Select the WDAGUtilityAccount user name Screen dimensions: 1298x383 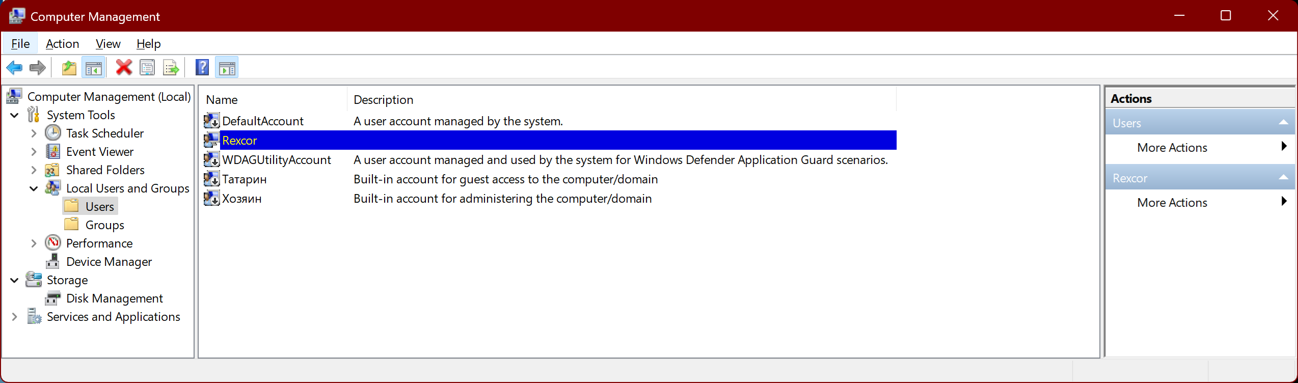[277, 159]
